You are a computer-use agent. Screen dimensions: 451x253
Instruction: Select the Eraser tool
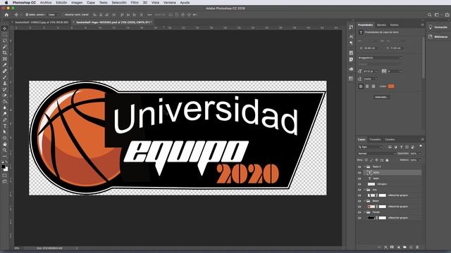5,96
